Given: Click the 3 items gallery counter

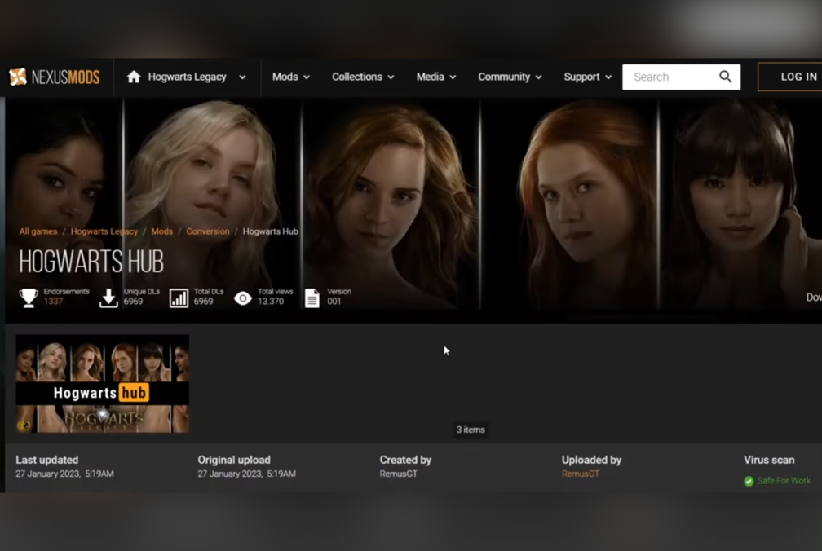Looking at the screenshot, I should click(471, 430).
